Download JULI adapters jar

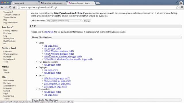tap(52, 84)
